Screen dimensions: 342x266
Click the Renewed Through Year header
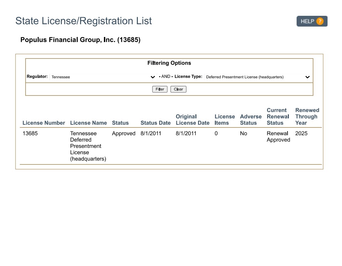tap(307, 116)
